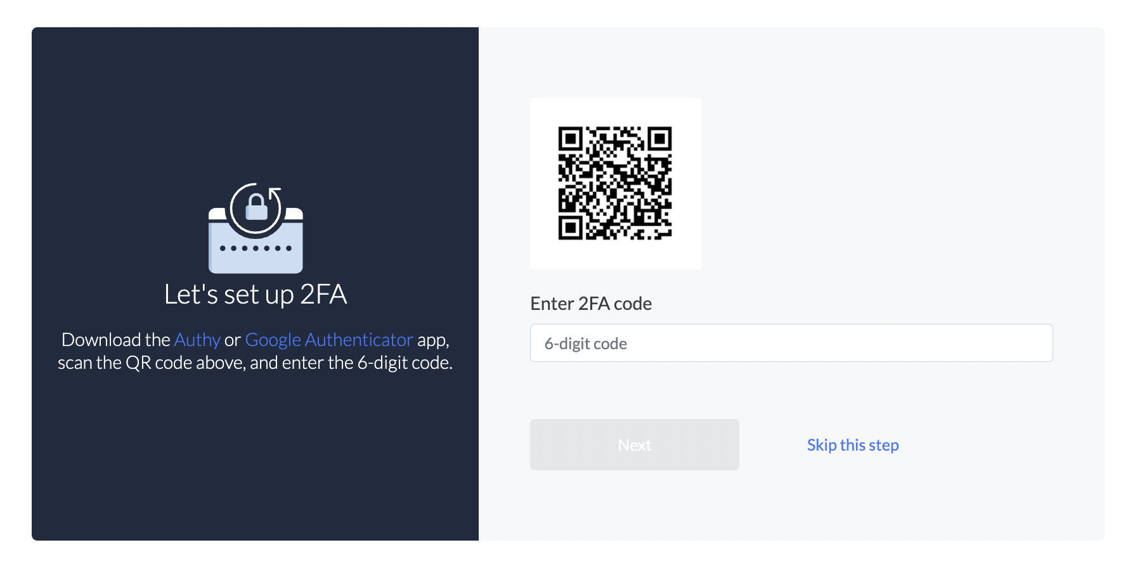Click the QR code image

[x=614, y=183]
